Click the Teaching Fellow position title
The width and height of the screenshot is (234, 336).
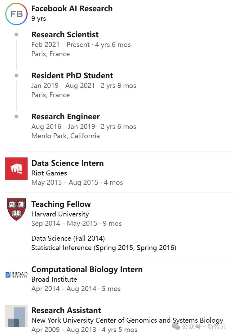(x=61, y=204)
